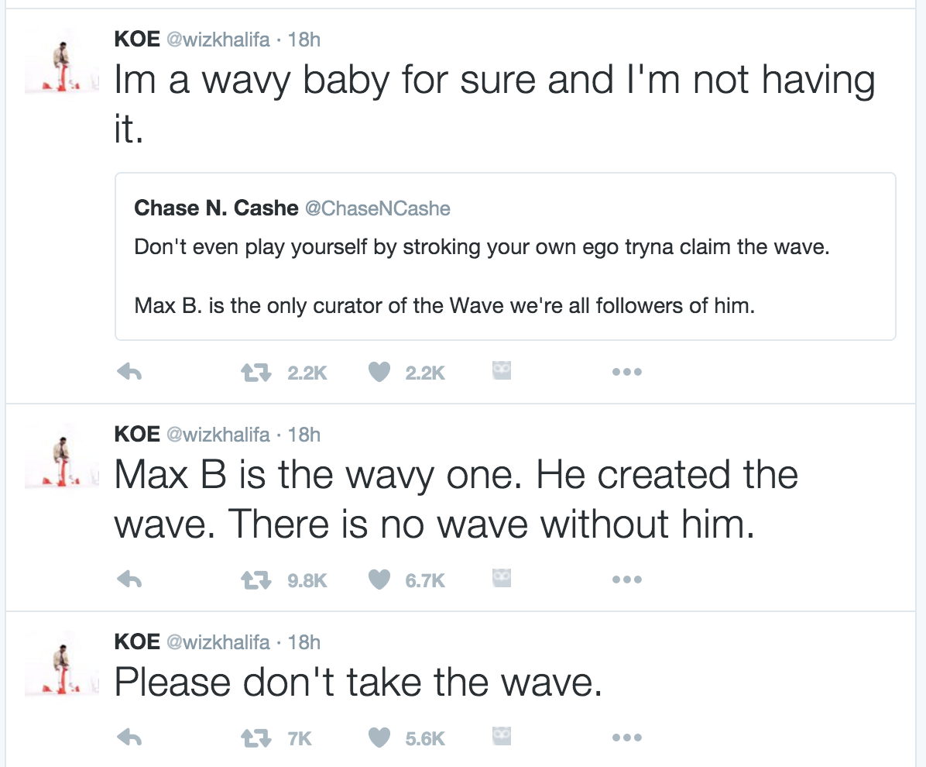
Task: Reply to the "Max B is the wavy one" tweet
Action: pyautogui.click(x=128, y=580)
